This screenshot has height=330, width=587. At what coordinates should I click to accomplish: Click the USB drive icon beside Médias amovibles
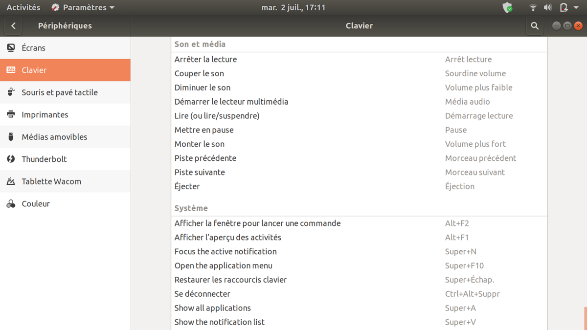point(11,137)
